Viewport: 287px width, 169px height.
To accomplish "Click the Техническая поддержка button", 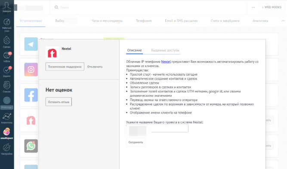I will tap(65, 67).
